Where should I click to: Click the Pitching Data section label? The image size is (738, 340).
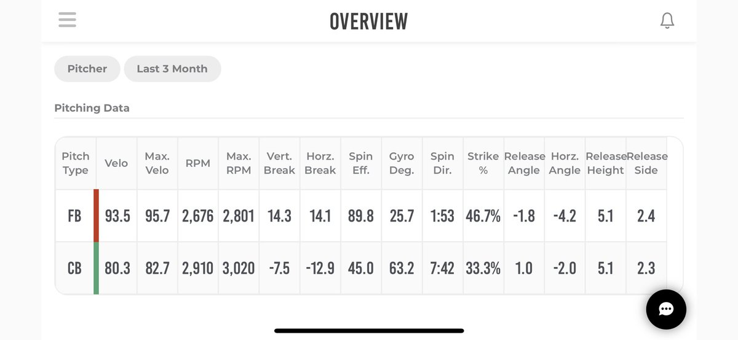[92, 108]
